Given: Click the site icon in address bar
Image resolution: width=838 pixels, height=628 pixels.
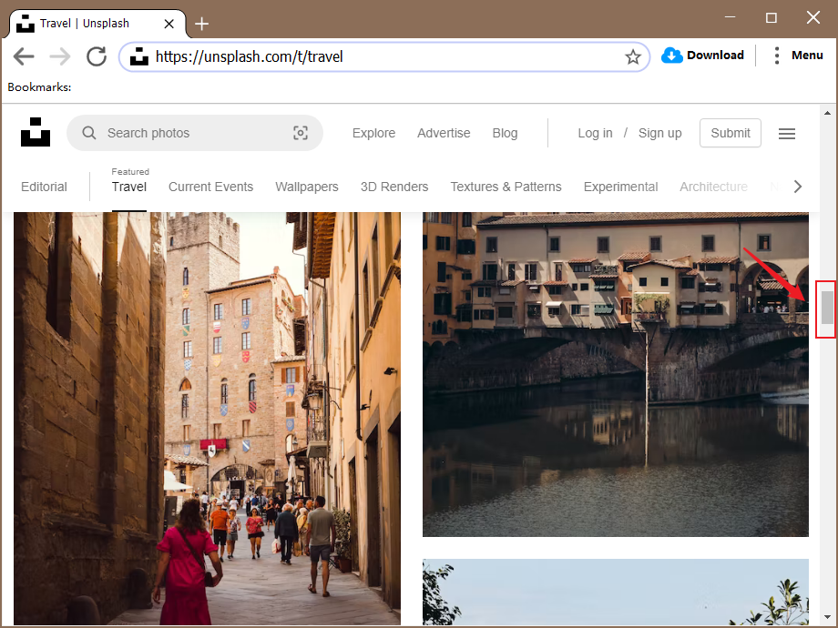Looking at the screenshot, I should pyautogui.click(x=139, y=56).
